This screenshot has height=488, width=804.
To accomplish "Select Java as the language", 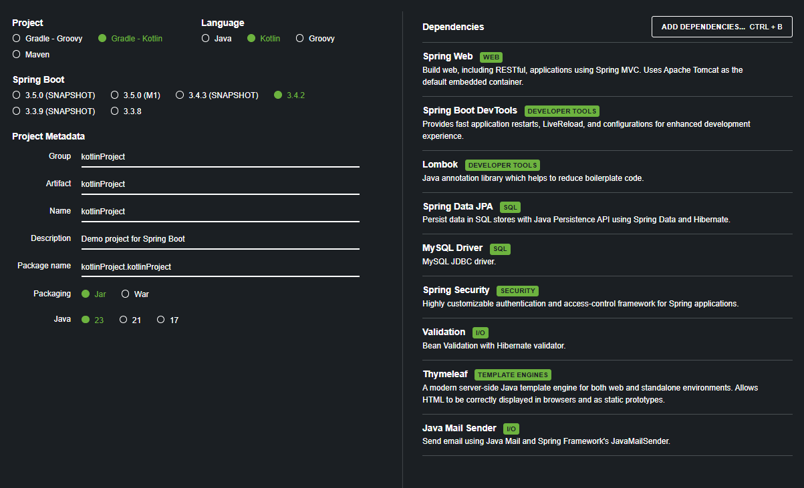I will (217, 39).
